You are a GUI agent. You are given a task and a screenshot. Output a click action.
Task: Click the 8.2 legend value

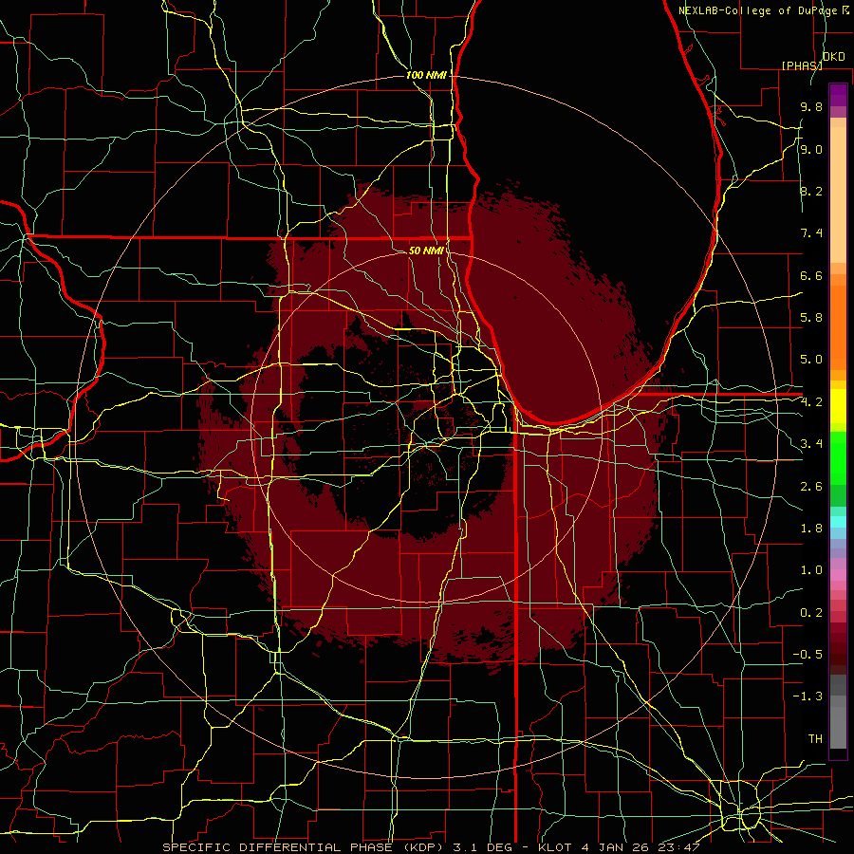pyautogui.click(x=811, y=191)
